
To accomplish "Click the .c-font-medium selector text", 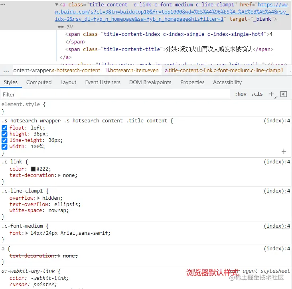I will tap(22, 226).
